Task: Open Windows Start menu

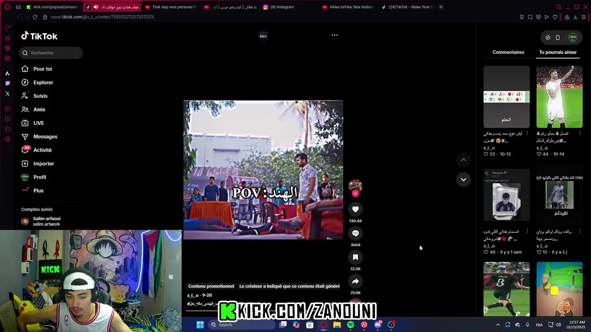Action: [200, 325]
